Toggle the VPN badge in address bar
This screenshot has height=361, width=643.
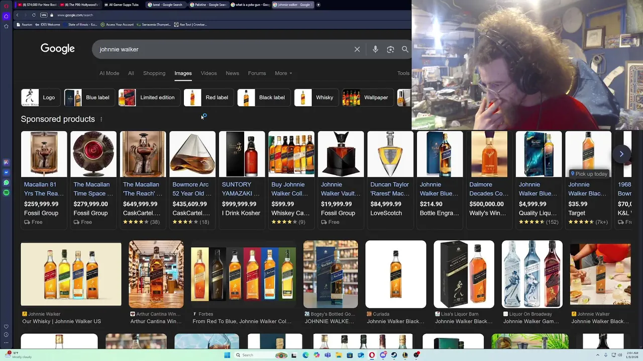click(44, 15)
